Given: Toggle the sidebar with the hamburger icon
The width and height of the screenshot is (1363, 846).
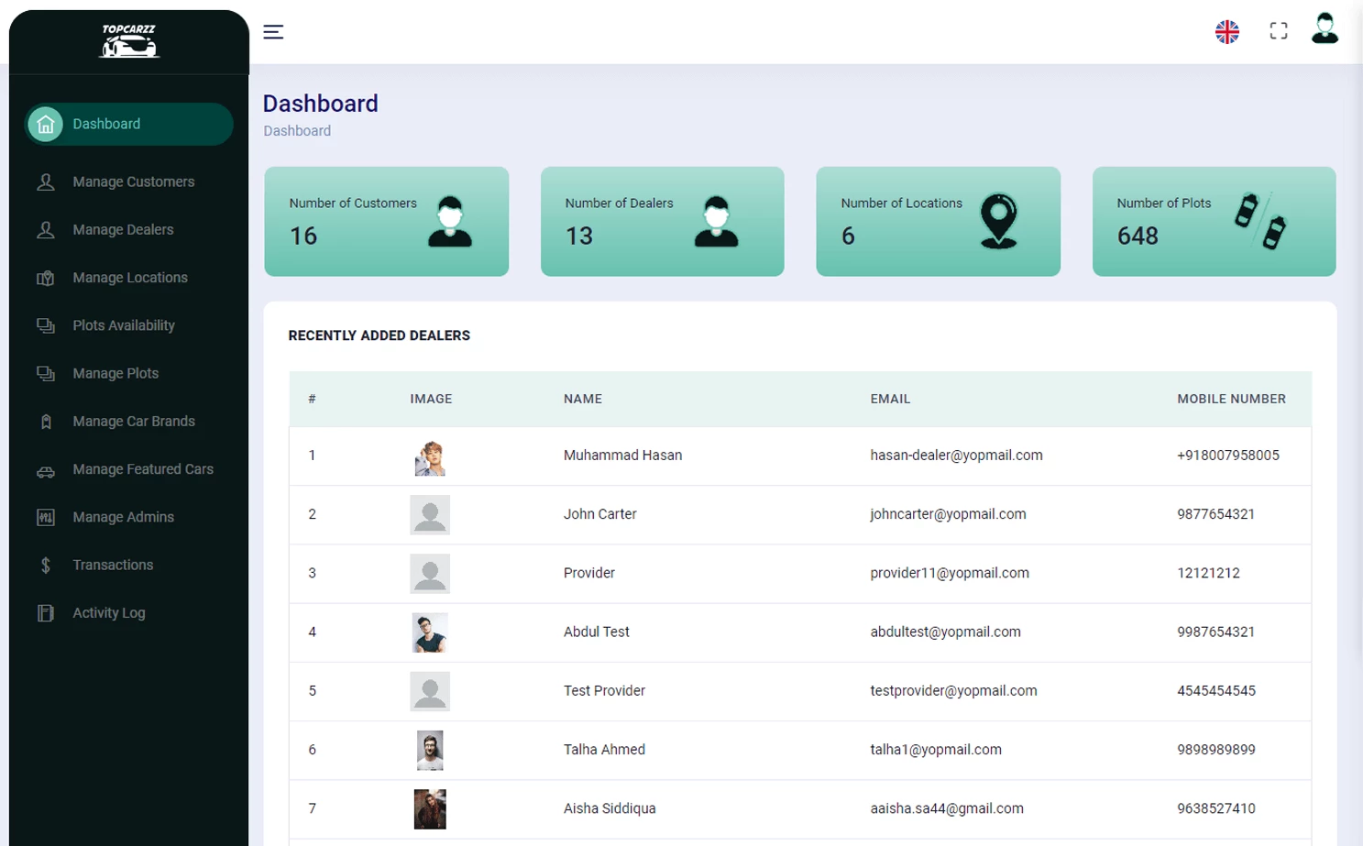Looking at the screenshot, I should click(273, 31).
